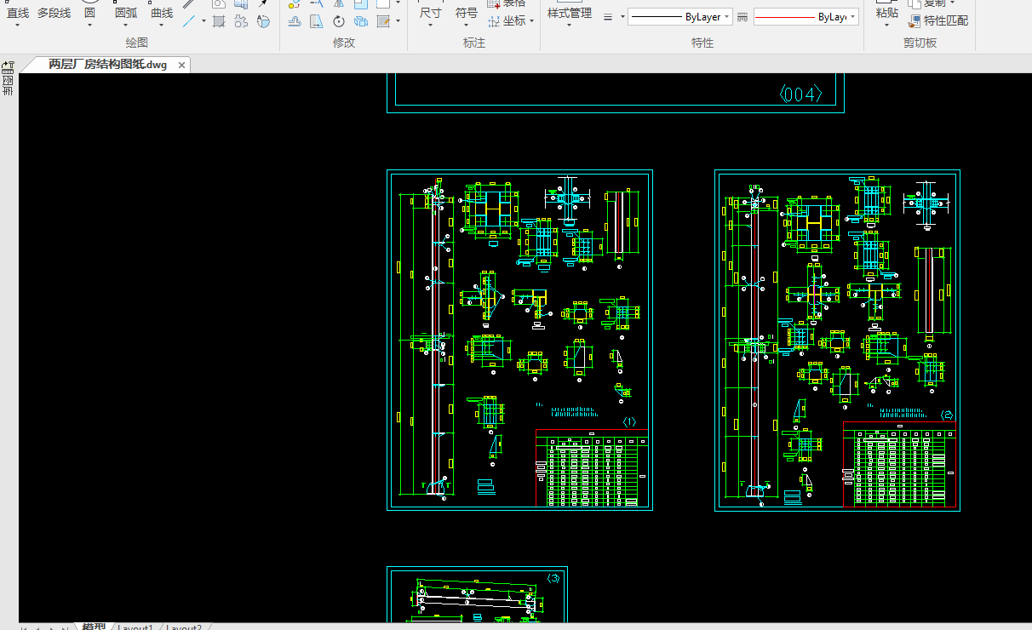The width and height of the screenshot is (1032, 630).
Task: Close the 两层厂房结构图纸.dwg document tab
Action: [181, 65]
